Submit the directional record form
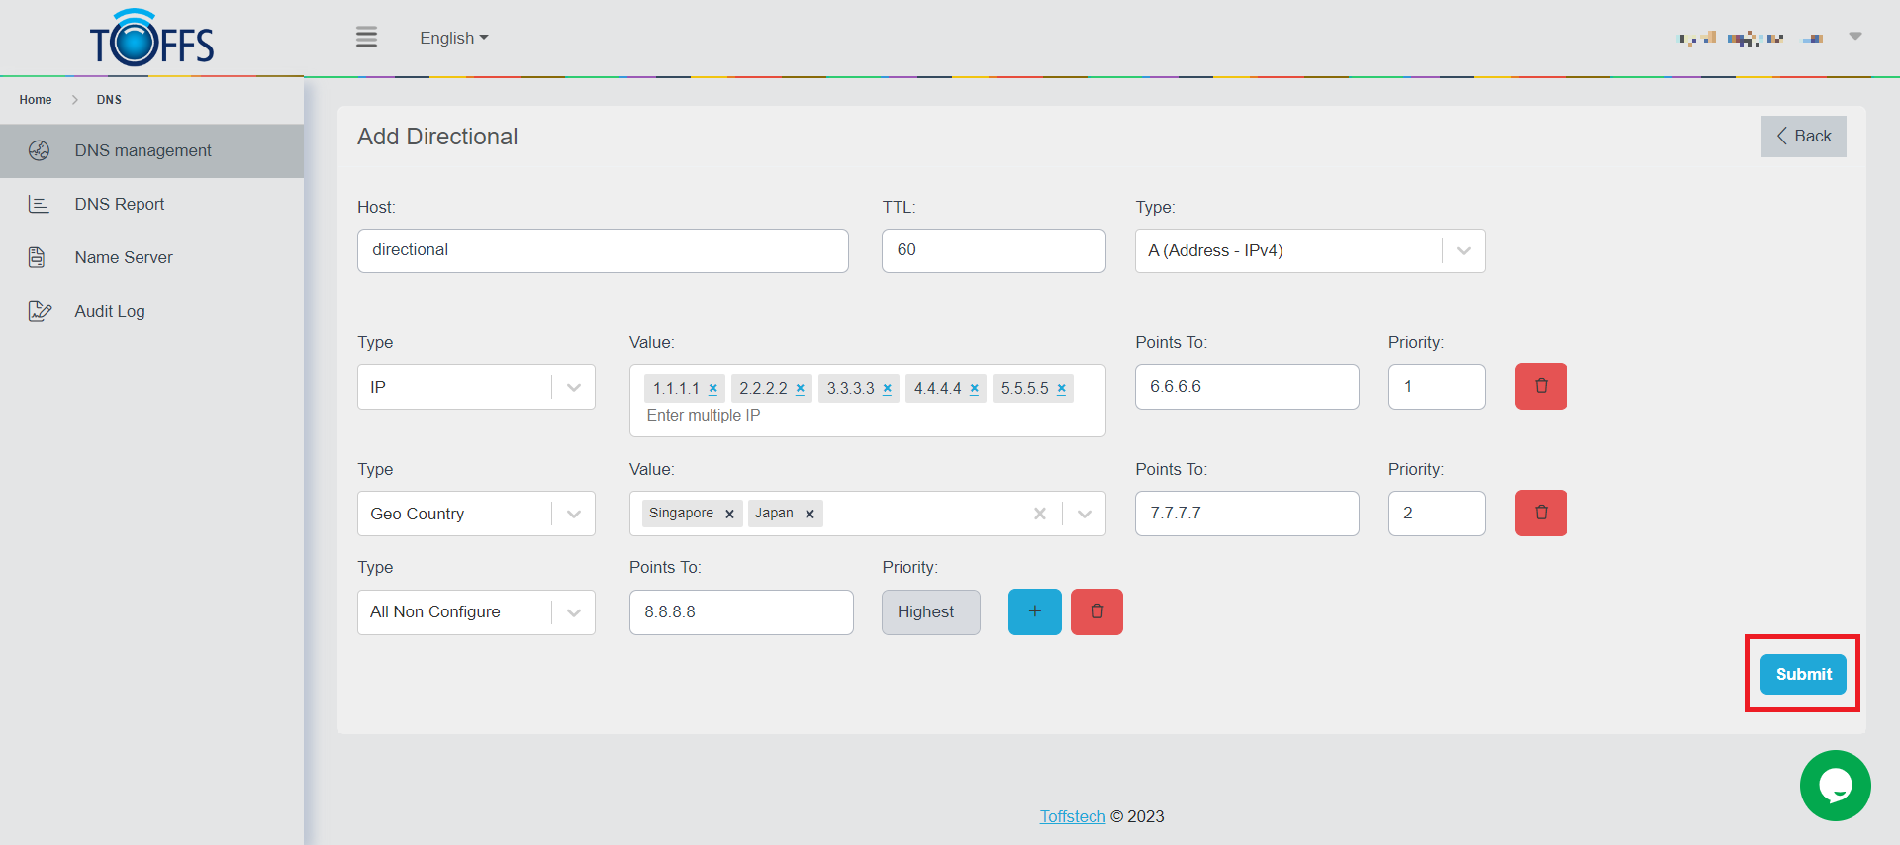Image resolution: width=1900 pixels, height=845 pixels. point(1802,674)
